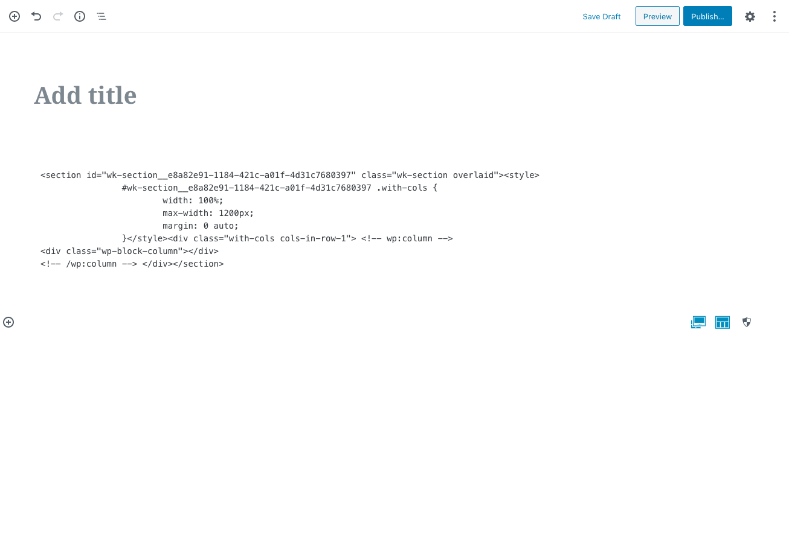Click the code line 'margin: 0 auto;'
The height and width of the screenshot is (546, 789).
201,226
